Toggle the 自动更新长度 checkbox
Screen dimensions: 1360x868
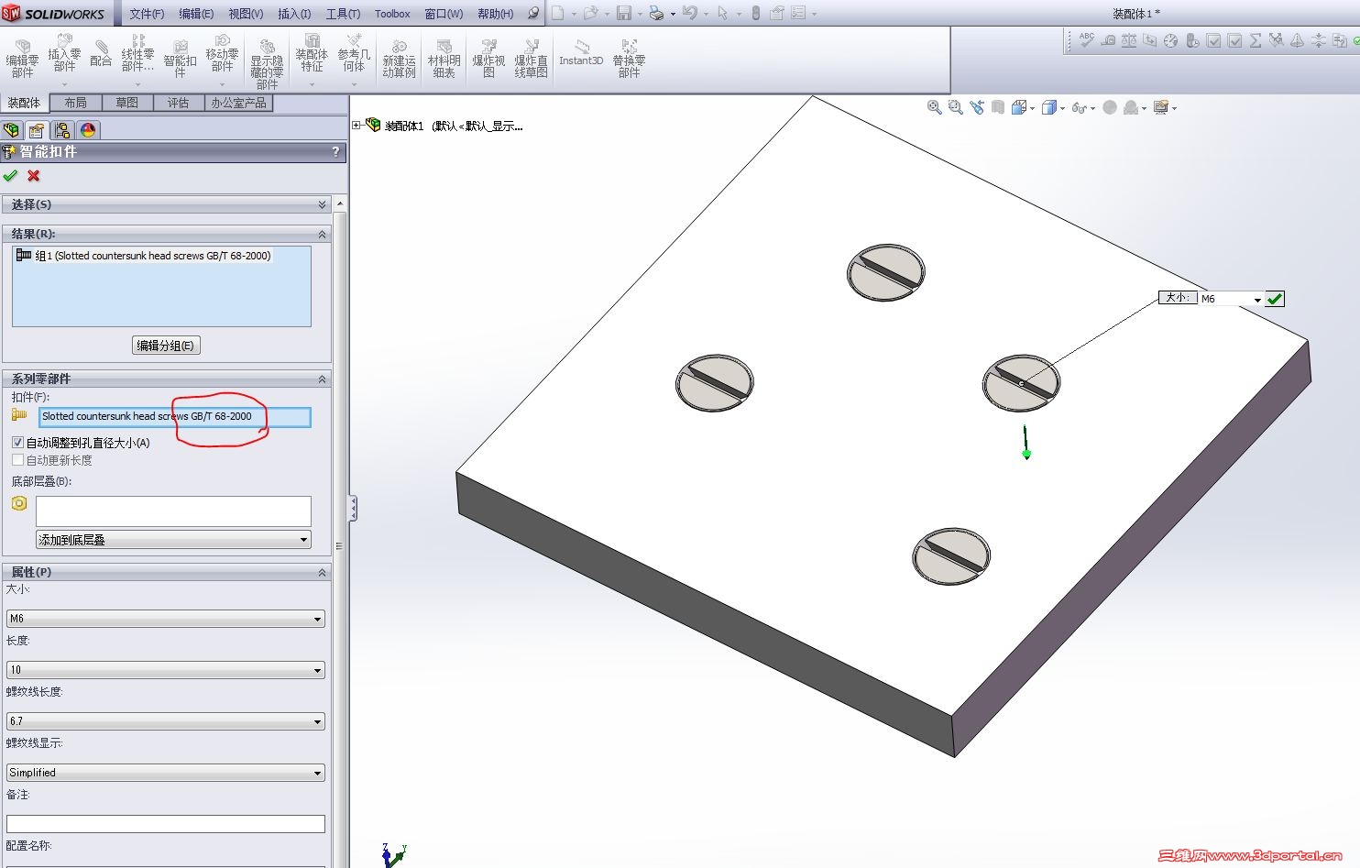pyautogui.click(x=17, y=460)
